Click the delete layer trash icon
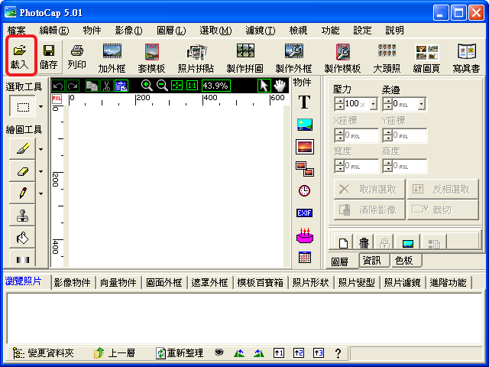The width and height of the screenshot is (489, 367). pyautogui.click(x=364, y=242)
